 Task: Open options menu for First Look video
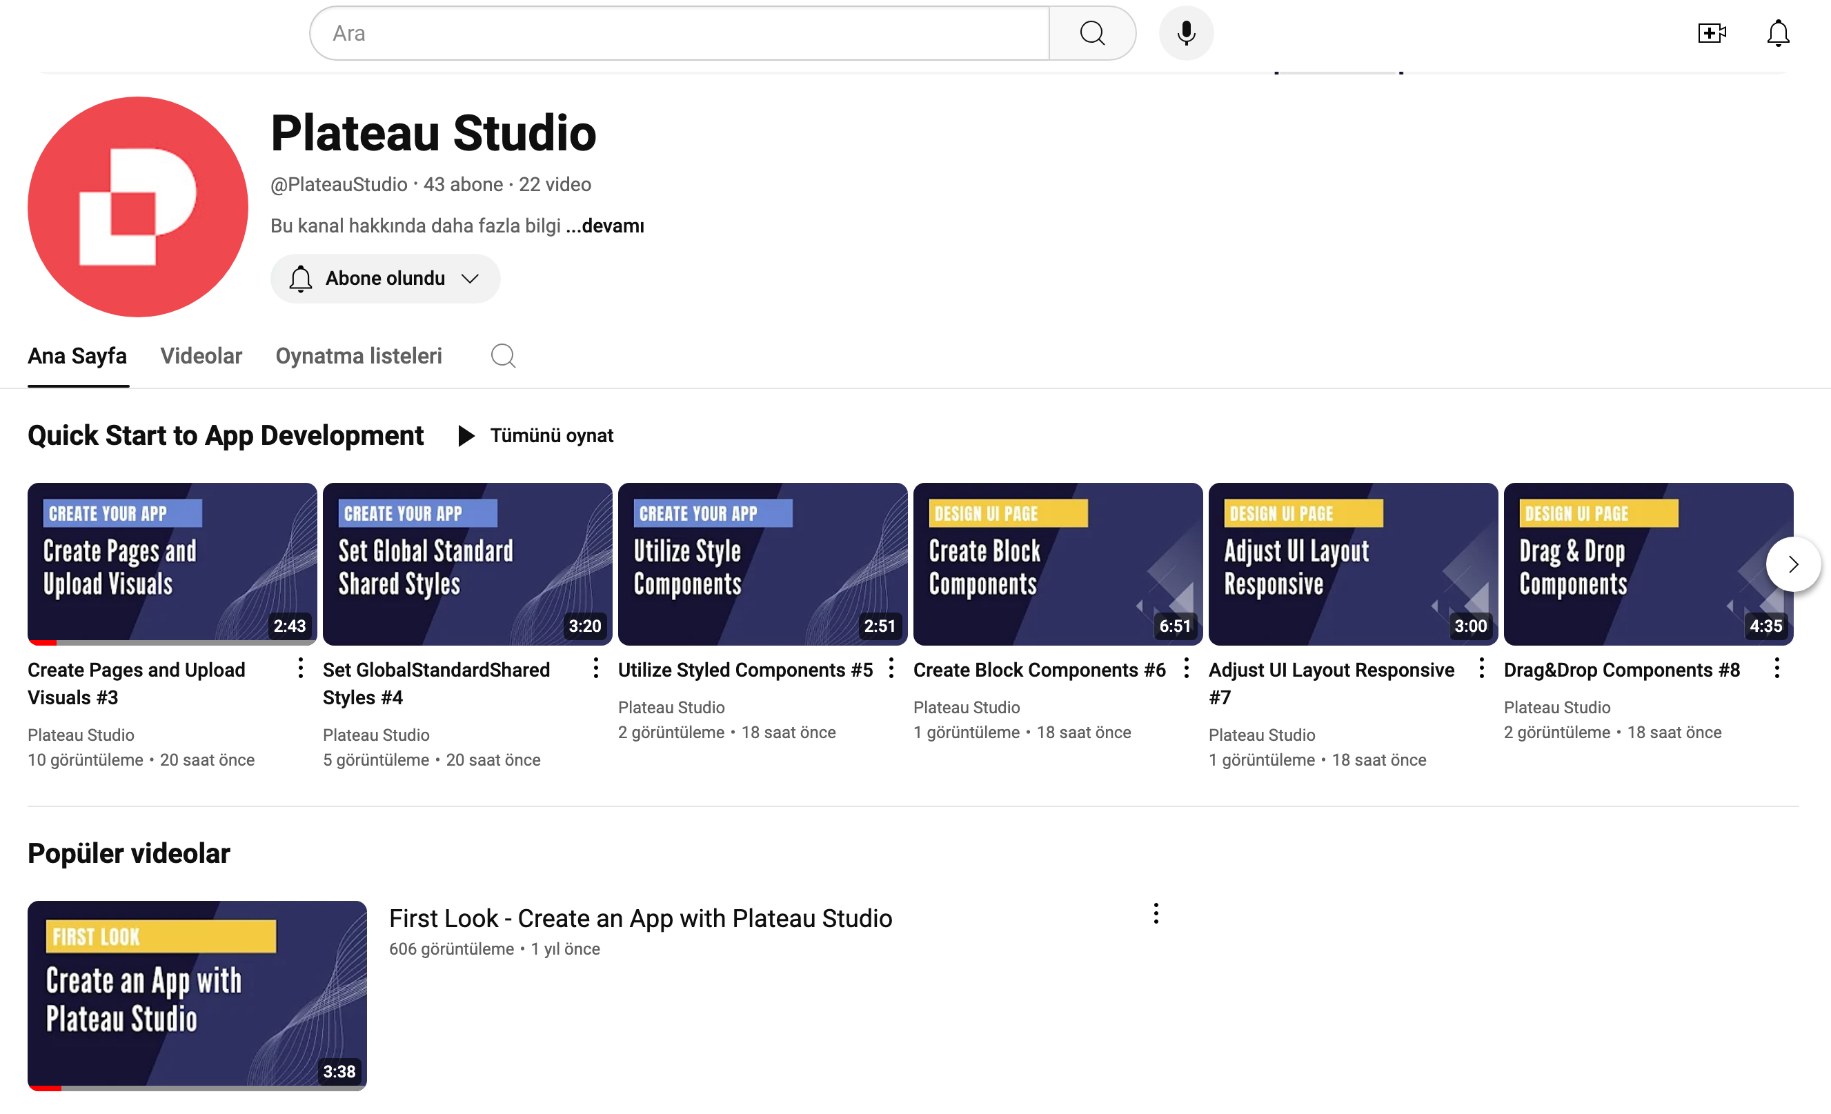[x=1156, y=913]
